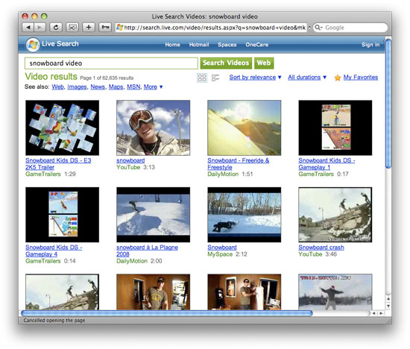Viewport: 410px width, 349px height.
Task: Click the 'Page 1 of 62,635 results' text
Action: 107,78
